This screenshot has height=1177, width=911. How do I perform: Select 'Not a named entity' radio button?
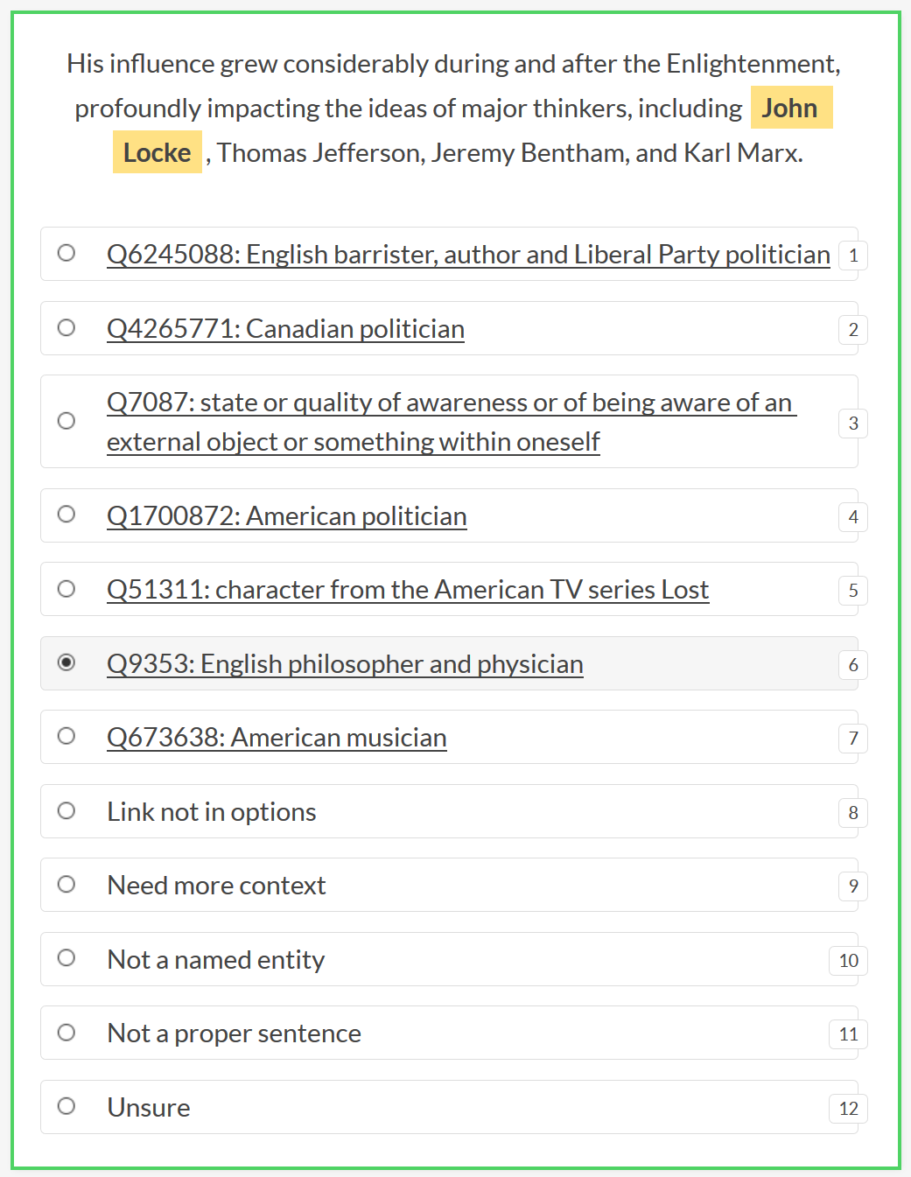(x=67, y=957)
